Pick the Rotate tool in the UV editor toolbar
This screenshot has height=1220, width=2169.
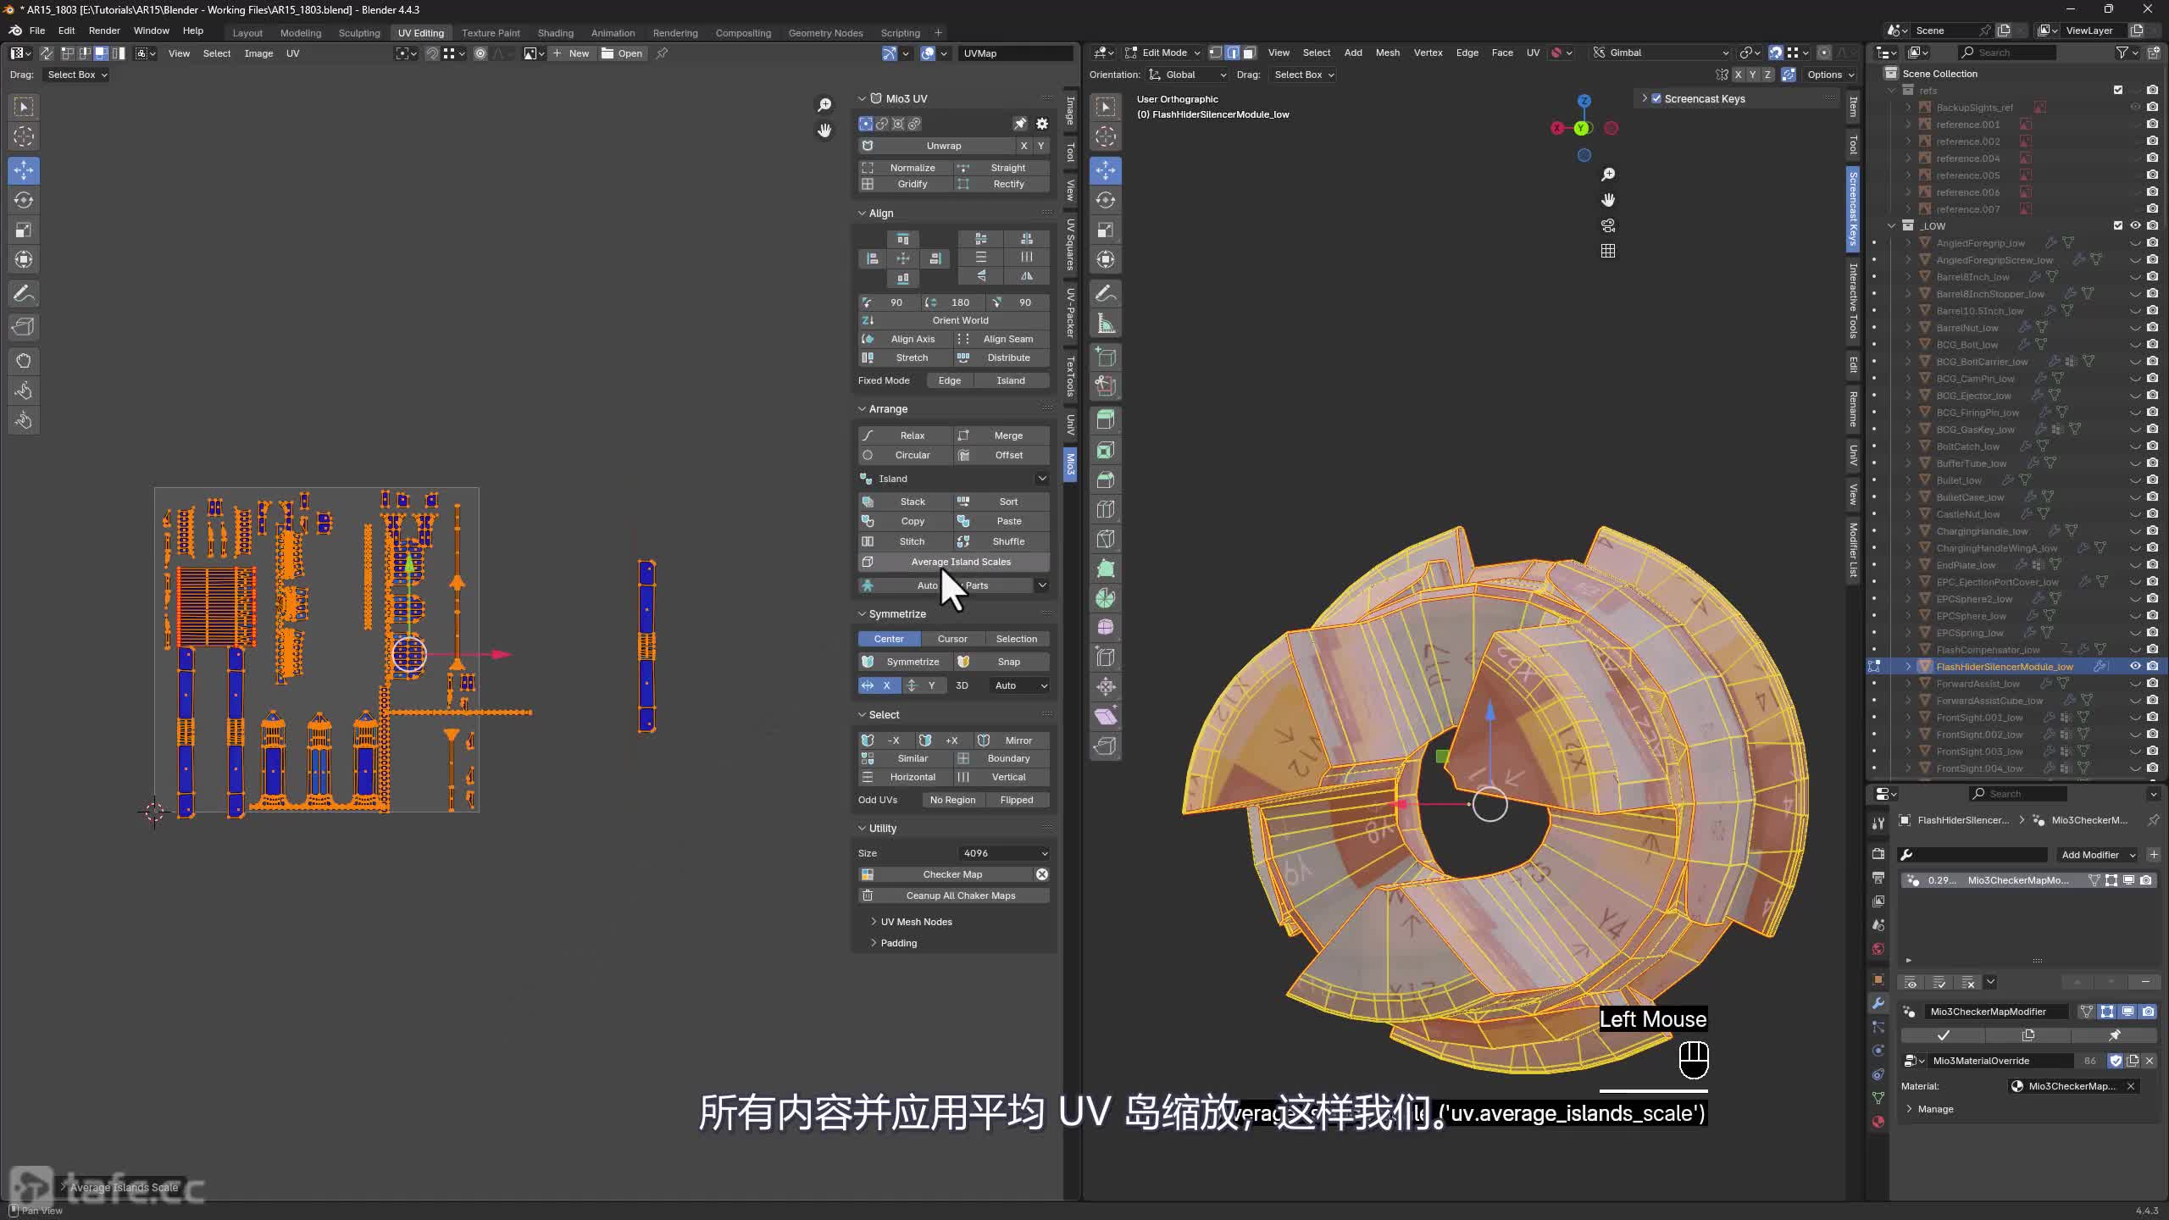(24, 200)
